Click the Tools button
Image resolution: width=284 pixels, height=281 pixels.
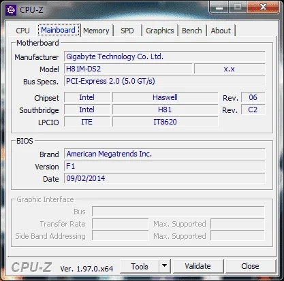pyautogui.click(x=140, y=266)
